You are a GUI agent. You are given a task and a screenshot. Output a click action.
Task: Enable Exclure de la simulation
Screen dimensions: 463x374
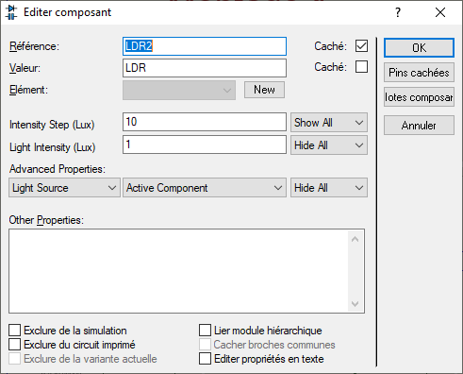[x=15, y=331]
